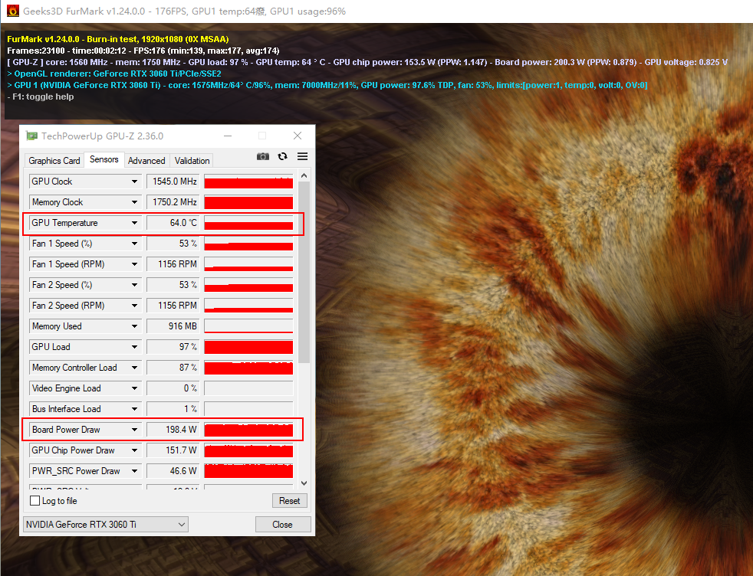
Task: Click the OpenGL renderer line in FurMark
Action: (114, 74)
